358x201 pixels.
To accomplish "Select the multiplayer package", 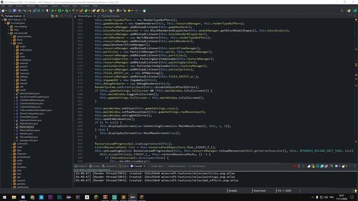I will point(25,60).
